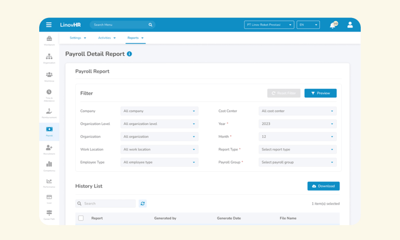Open the Settings menu tab
Screen dimensions: 400x240
tap(78, 38)
